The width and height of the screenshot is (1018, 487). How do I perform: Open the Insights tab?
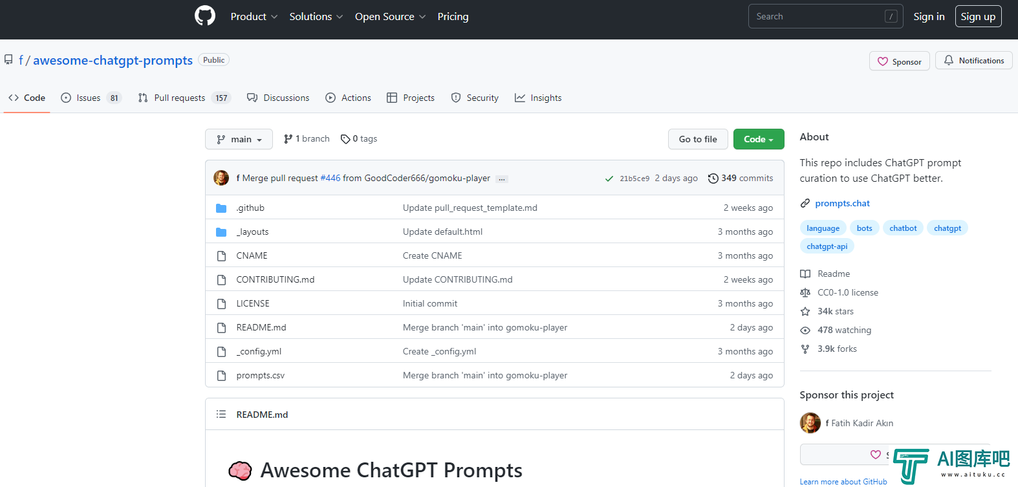[x=538, y=98]
